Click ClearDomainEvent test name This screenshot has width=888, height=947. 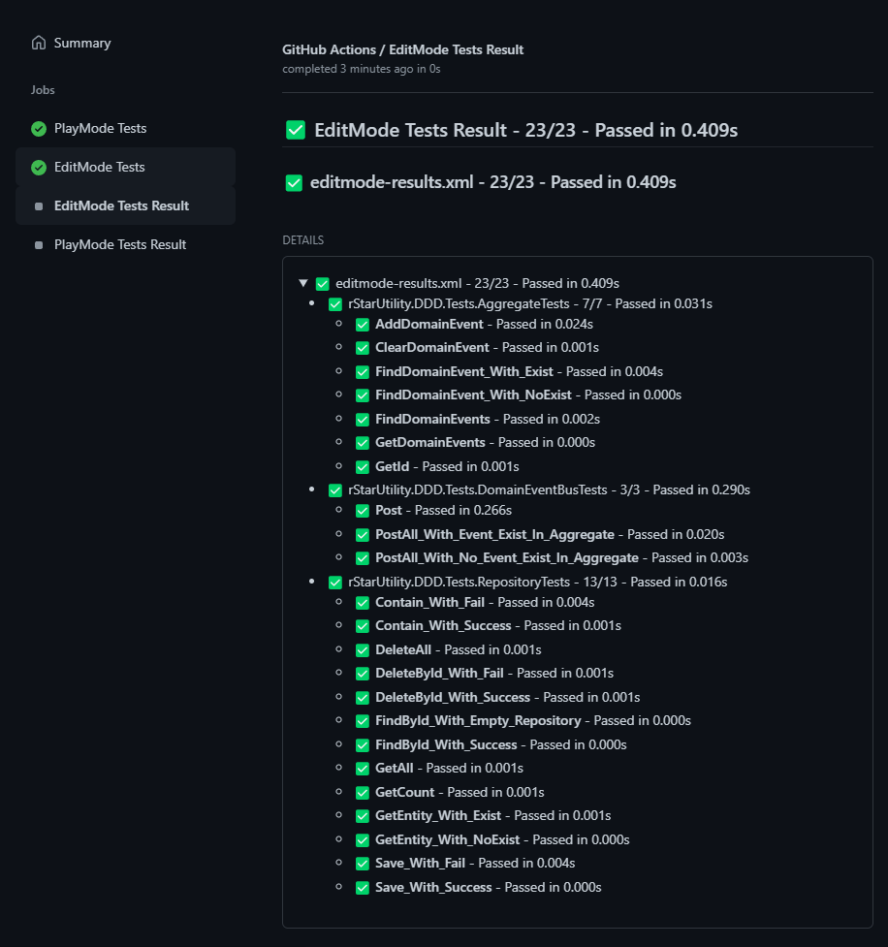coord(432,348)
